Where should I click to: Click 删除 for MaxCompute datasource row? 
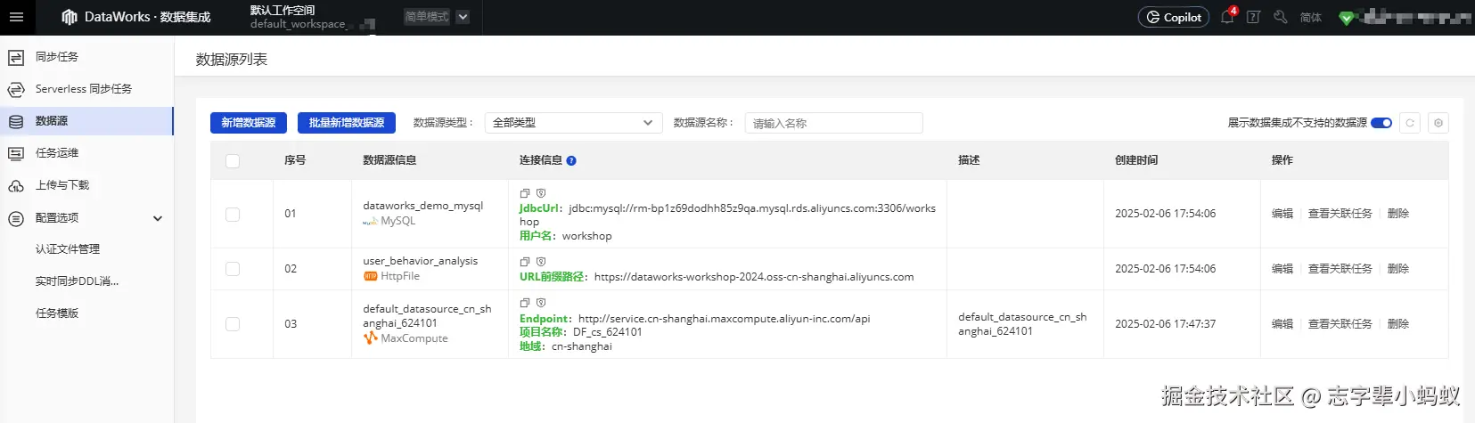click(x=1398, y=324)
